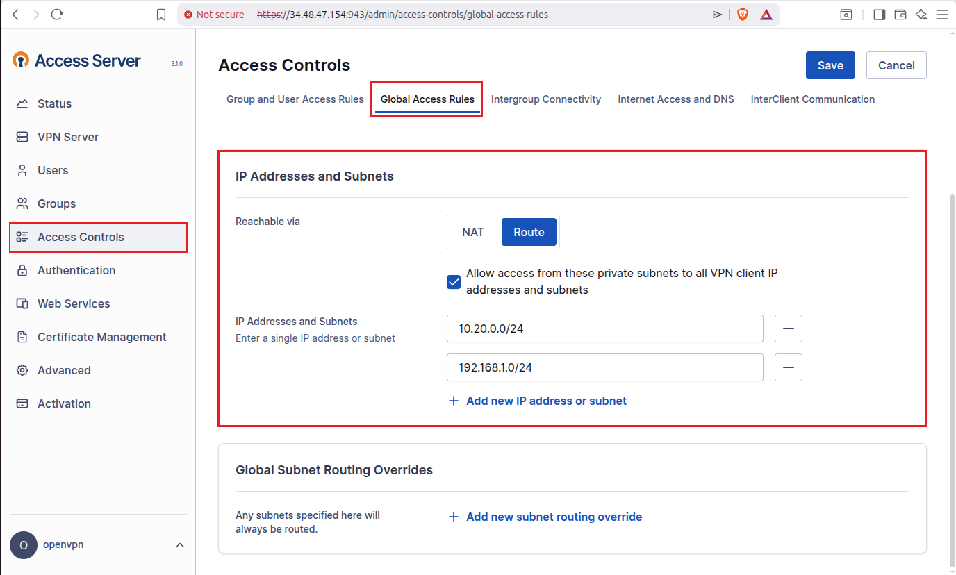
Task: Remove the 192.168.1.0/24 subnet entry
Action: click(x=789, y=367)
